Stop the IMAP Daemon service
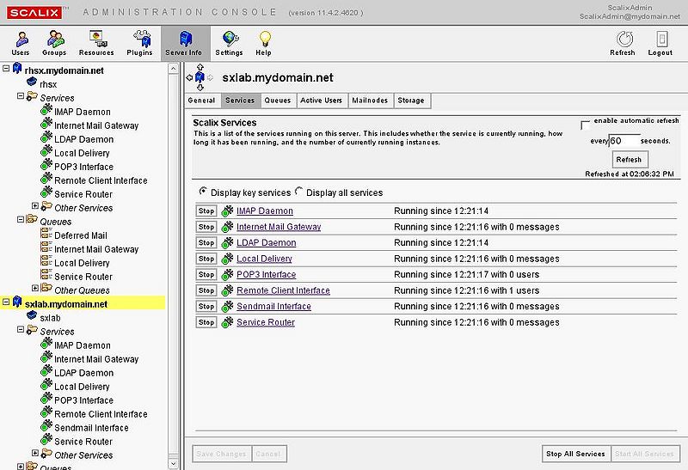 [206, 211]
